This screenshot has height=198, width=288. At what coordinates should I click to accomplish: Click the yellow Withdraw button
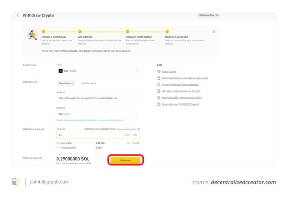(x=126, y=160)
